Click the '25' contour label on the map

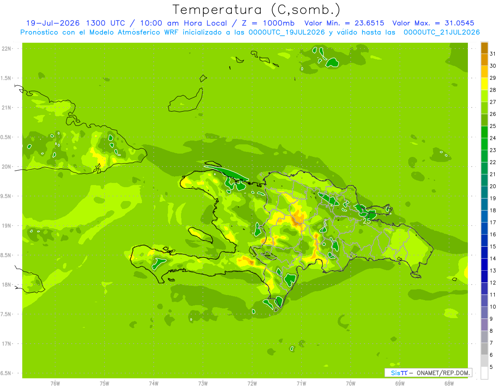[x=366, y=221]
